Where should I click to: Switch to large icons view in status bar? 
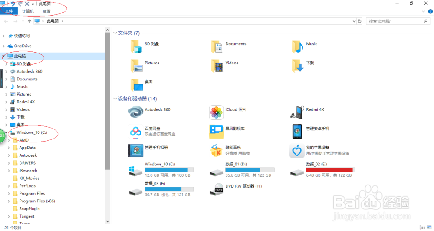tap(429, 228)
